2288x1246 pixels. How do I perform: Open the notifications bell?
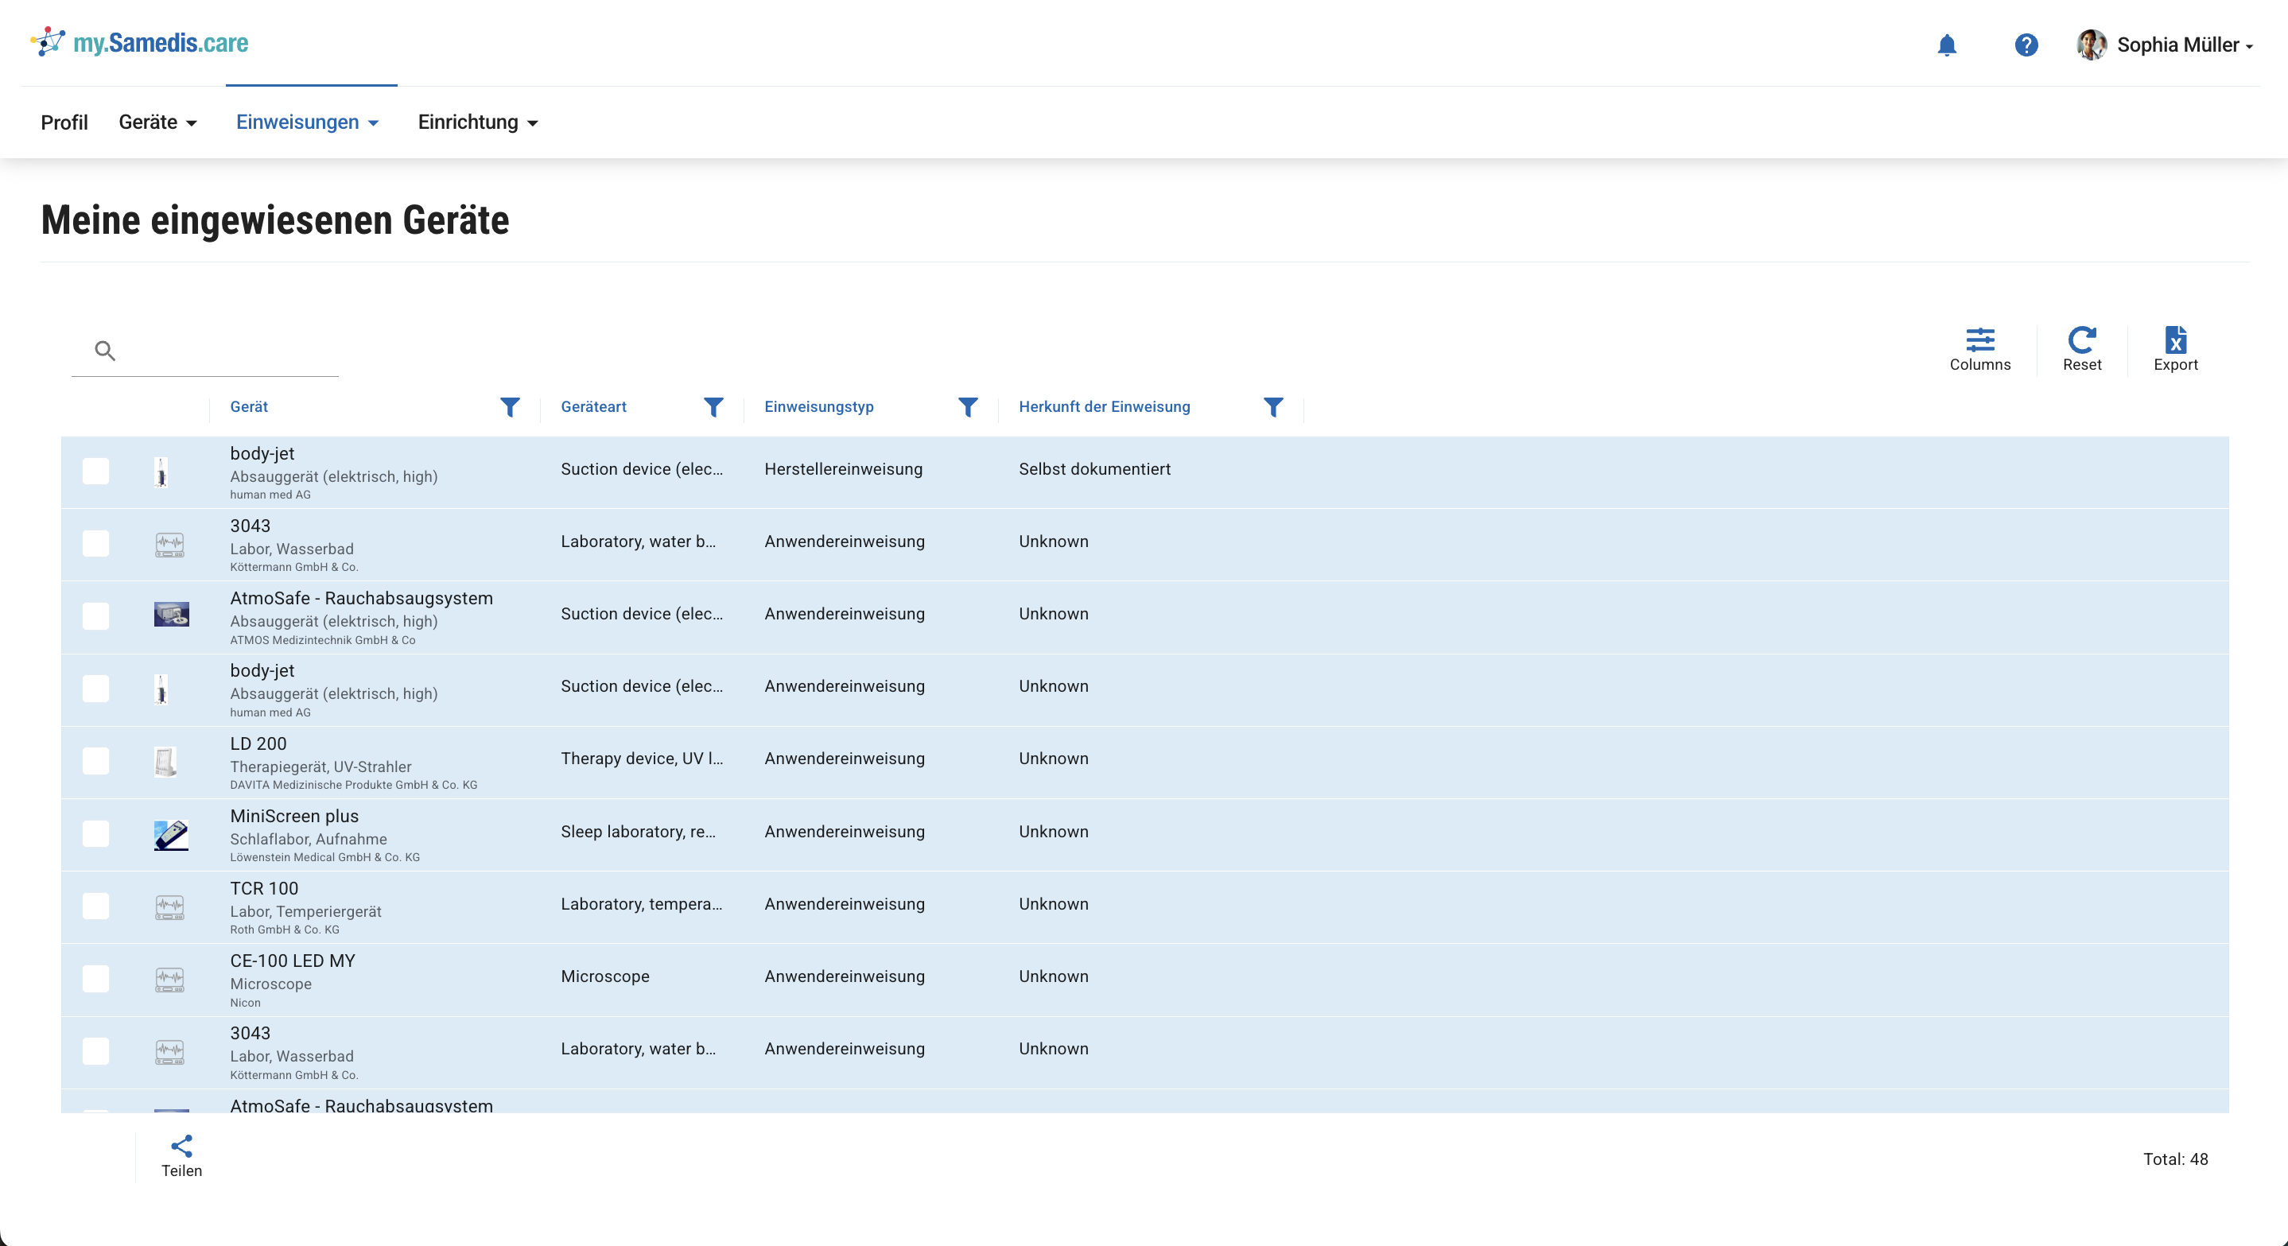(x=1946, y=45)
